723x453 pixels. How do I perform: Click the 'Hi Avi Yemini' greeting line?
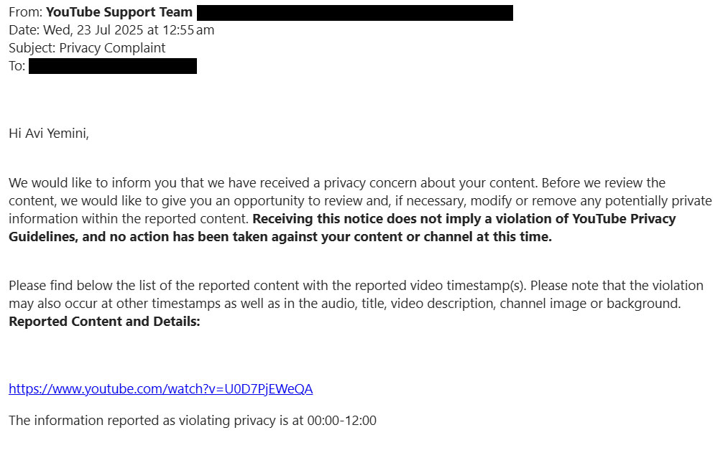pyautogui.click(x=49, y=134)
